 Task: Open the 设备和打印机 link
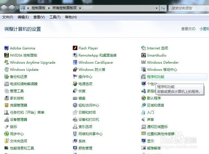coord(89,119)
